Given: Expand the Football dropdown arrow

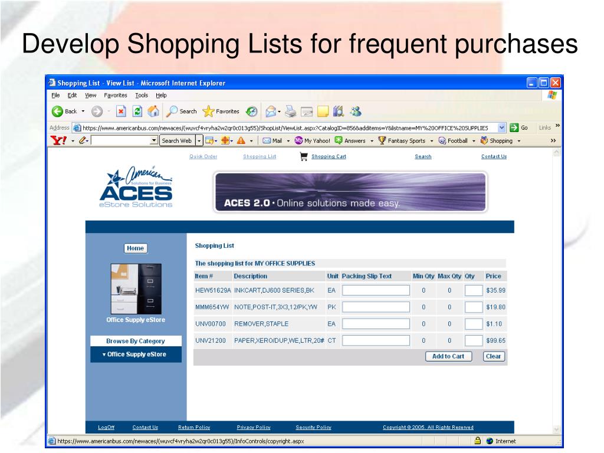Looking at the screenshot, I should [x=474, y=141].
